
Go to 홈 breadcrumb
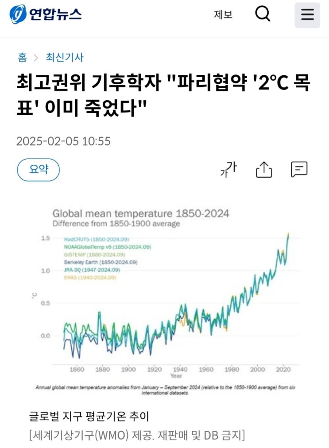pyautogui.click(x=22, y=57)
